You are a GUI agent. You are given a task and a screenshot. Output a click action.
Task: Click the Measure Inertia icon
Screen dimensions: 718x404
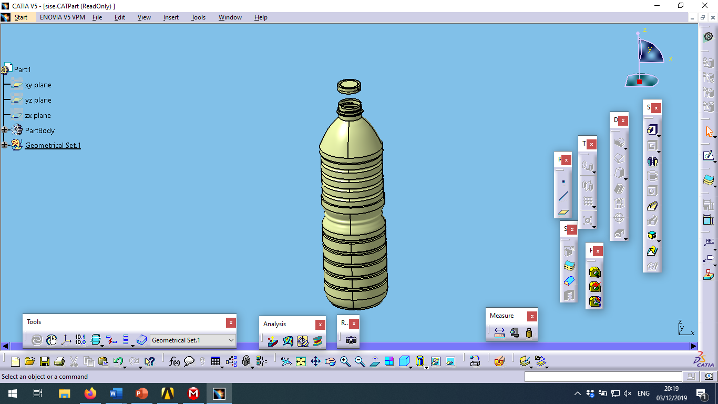[529, 332]
